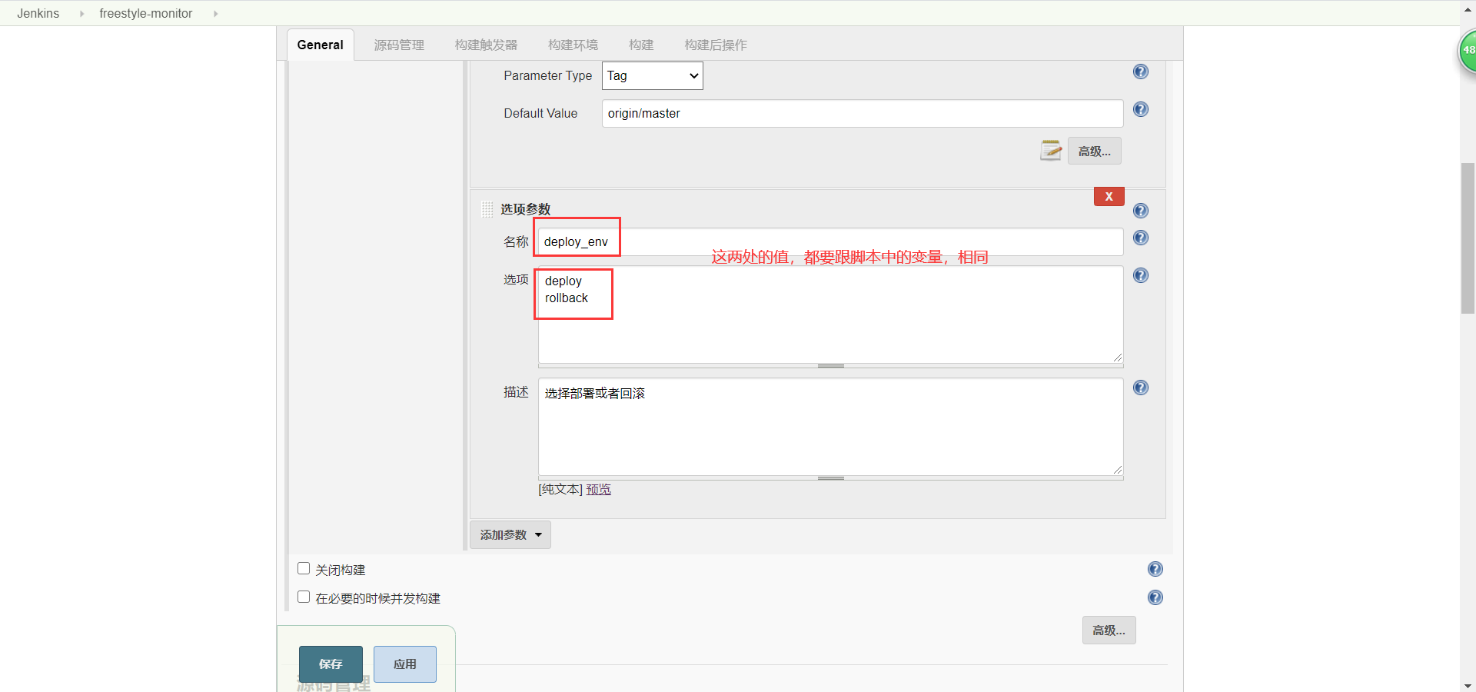Grab the 选项参数 drag handle icon

tap(487, 209)
